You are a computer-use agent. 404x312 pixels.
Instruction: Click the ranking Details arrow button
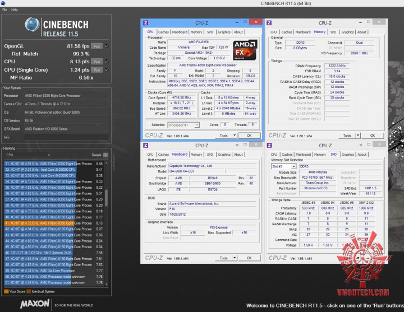[105, 155]
